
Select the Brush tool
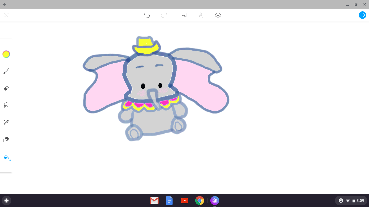click(x=6, y=71)
